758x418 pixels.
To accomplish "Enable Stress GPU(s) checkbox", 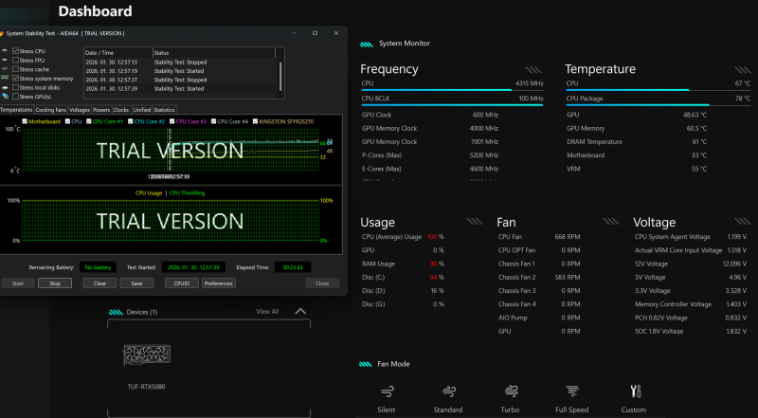I will 15,97.
